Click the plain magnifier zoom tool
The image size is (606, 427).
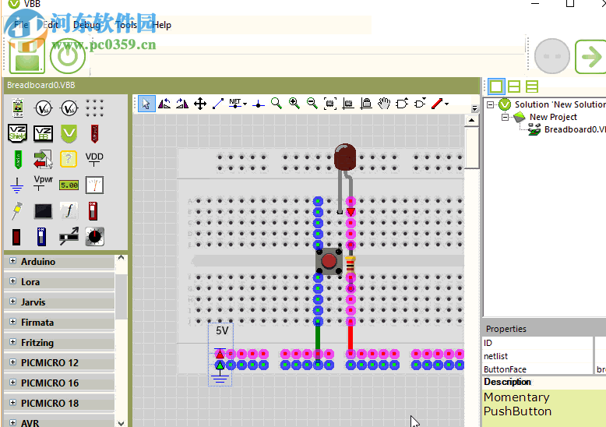pos(276,104)
